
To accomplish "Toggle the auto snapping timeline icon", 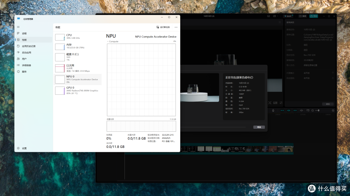I will coord(289,110).
